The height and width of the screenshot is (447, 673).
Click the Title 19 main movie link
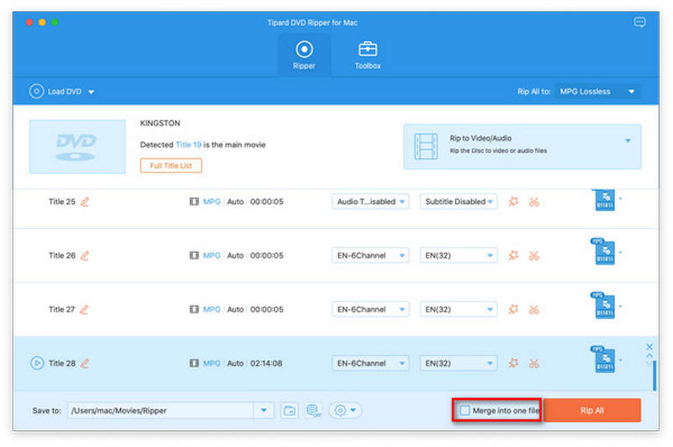pyautogui.click(x=188, y=145)
